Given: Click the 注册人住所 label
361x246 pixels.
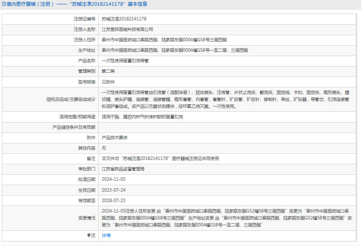Looking at the screenshot, I should pyautogui.click(x=84, y=40).
